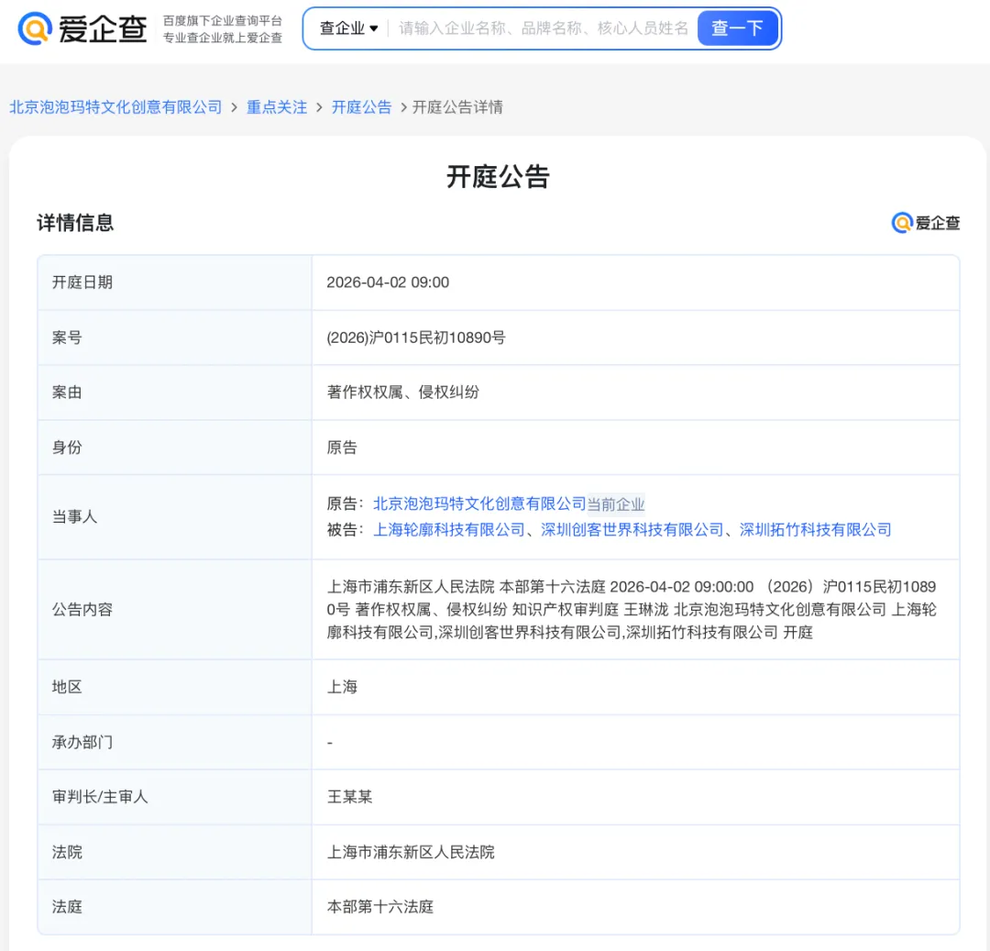Viewport: 990px width, 951px height.
Task: Click the slogan 百度旗下企业查询平台
Action: click(x=222, y=21)
